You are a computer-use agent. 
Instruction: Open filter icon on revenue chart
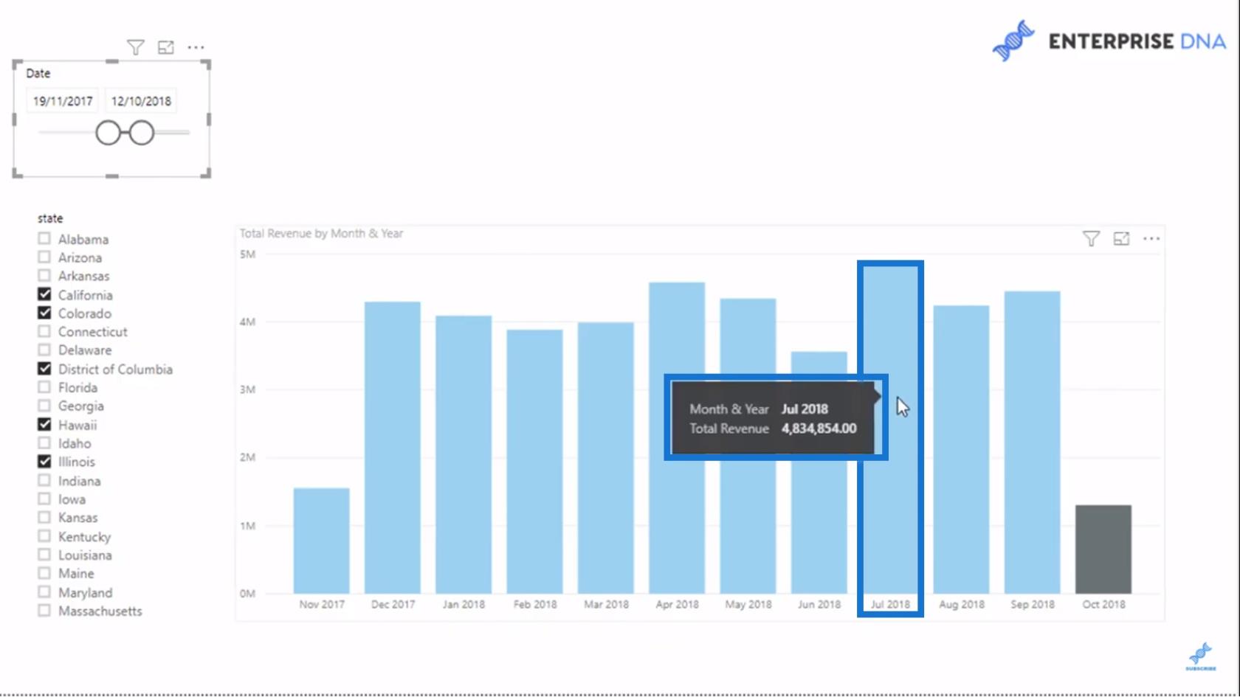(x=1091, y=238)
